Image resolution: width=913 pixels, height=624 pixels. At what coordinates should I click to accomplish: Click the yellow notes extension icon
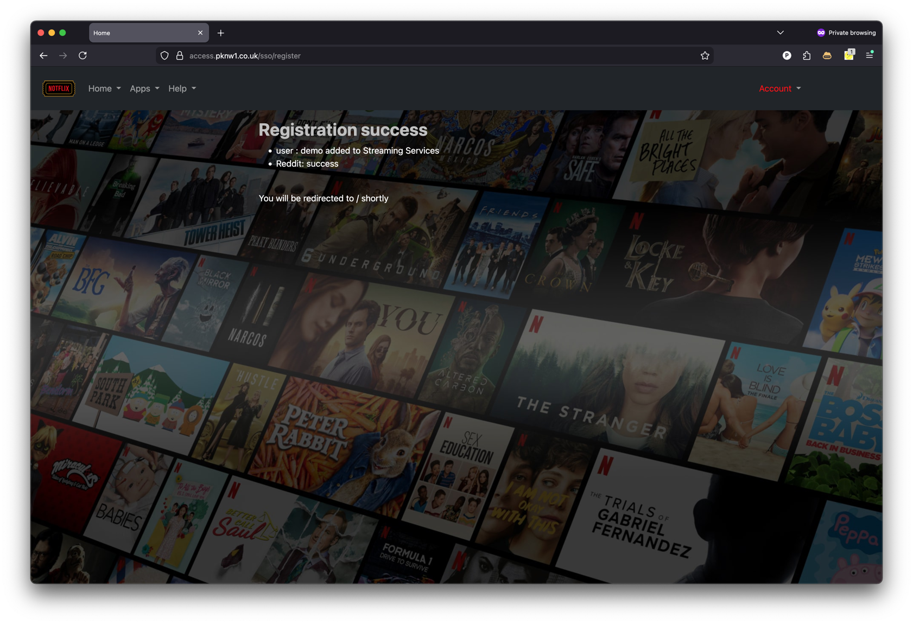pyautogui.click(x=849, y=55)
